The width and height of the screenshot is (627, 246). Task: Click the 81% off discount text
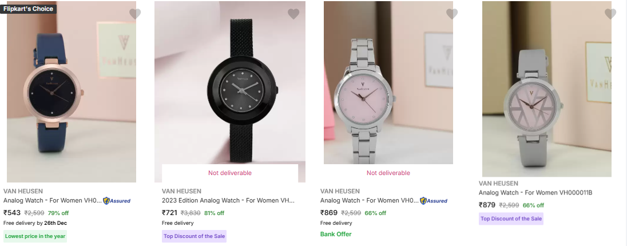coord(214,213)
